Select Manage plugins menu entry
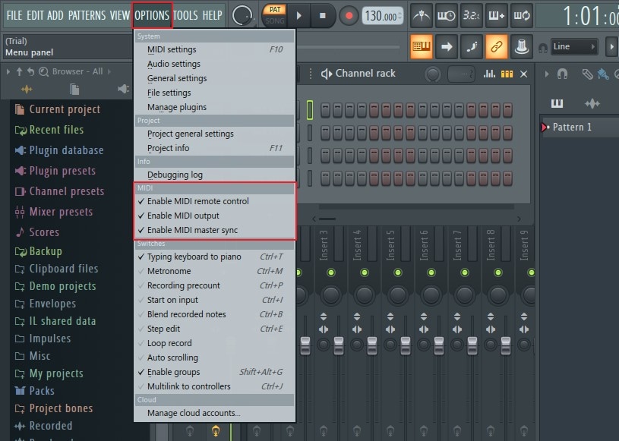 coord(215,107)
